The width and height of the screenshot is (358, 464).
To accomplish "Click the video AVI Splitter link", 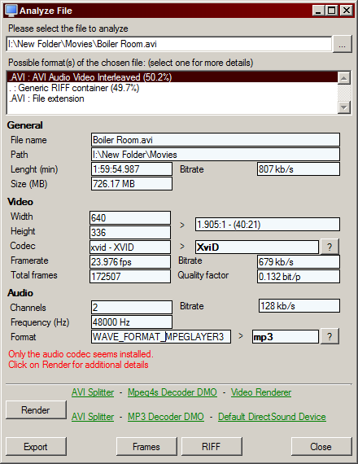I will 93,392.
